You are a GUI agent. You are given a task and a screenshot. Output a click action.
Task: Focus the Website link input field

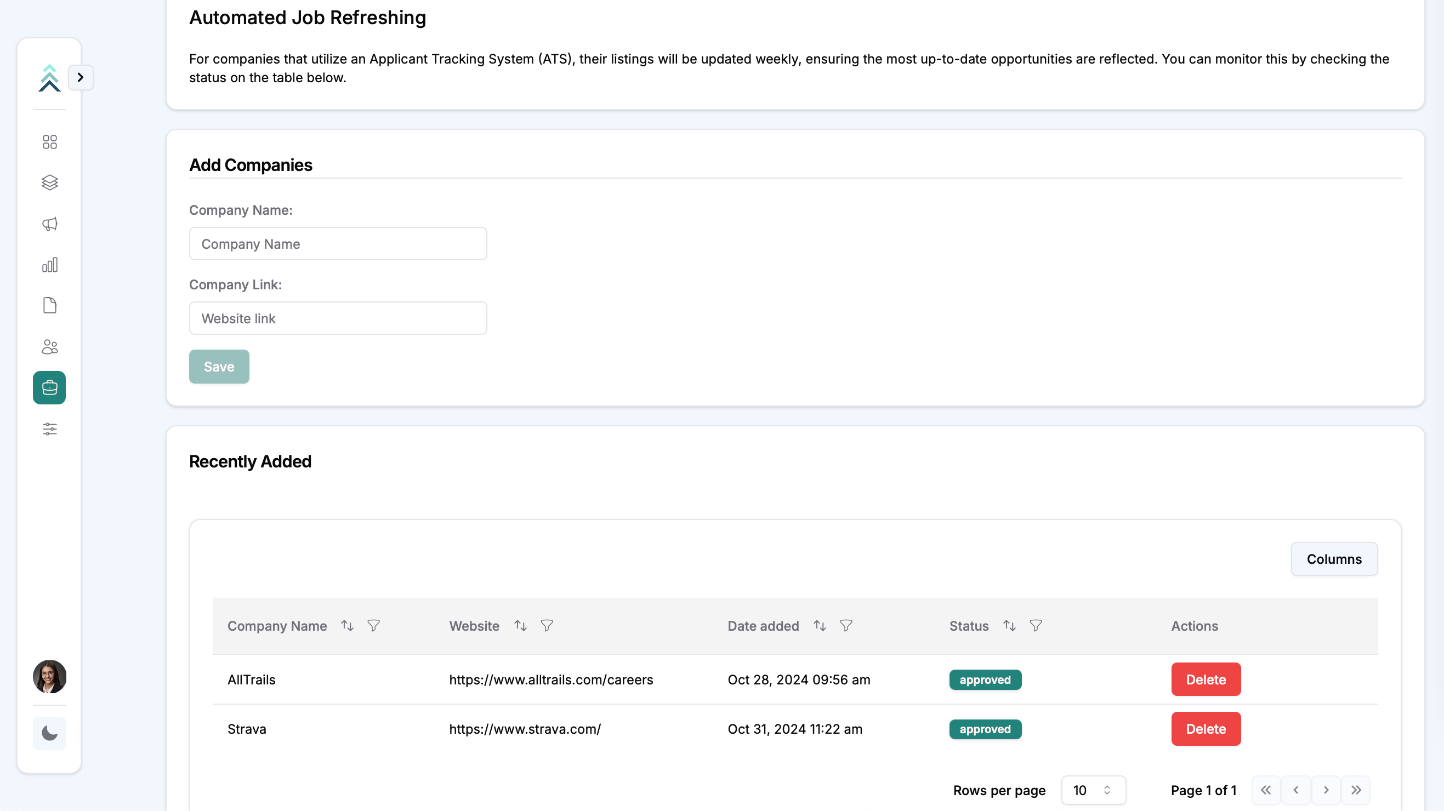tap(338, 318)
